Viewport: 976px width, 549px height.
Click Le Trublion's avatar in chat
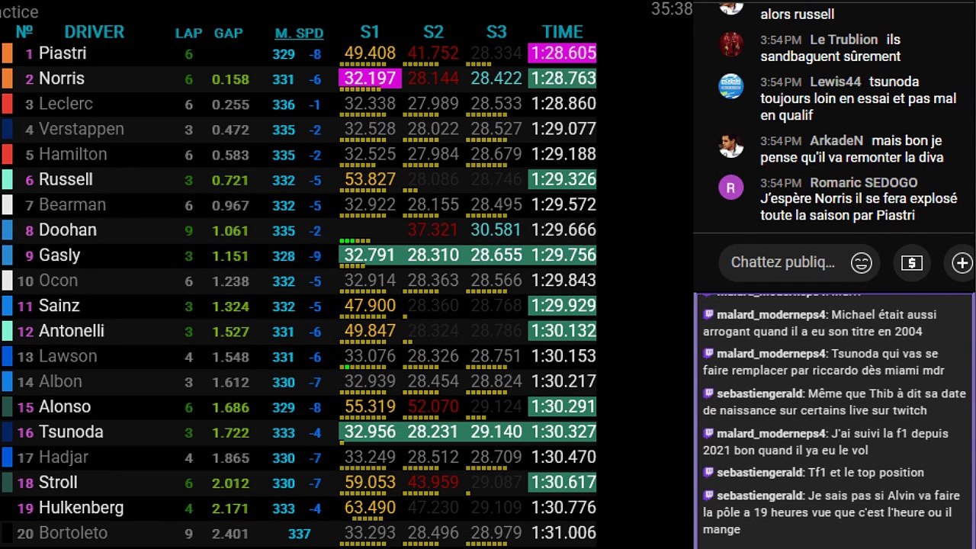tap(731, 44)
